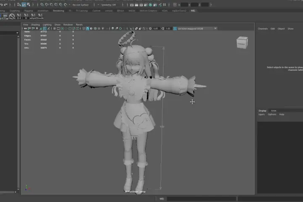Select by hierarchy mode icon
Viewport: 303px width, 202px height.
pyautogui.click(x=19, y=5)
